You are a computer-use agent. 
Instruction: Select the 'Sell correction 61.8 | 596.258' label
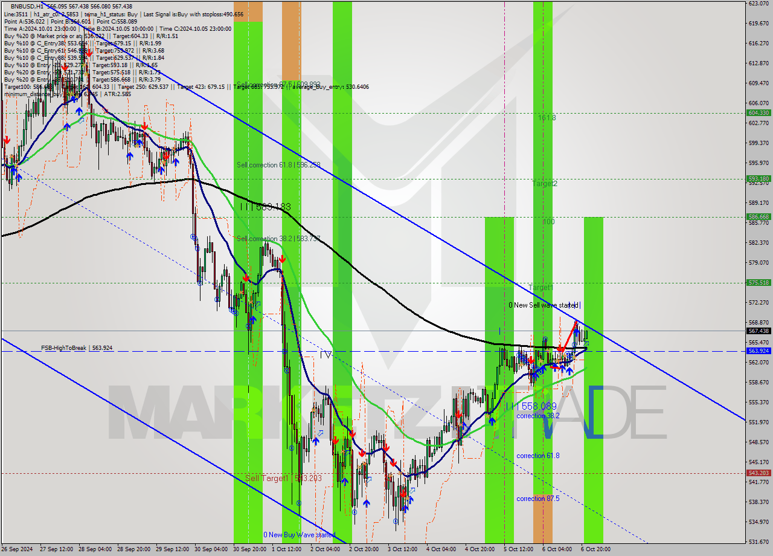[x=278, y=165]
